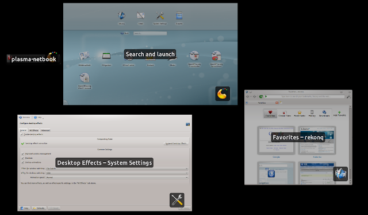Open rekonq icon in Search and launch top row
The height and width of the screenshot is (215, 368).
[x=121, y=15]
